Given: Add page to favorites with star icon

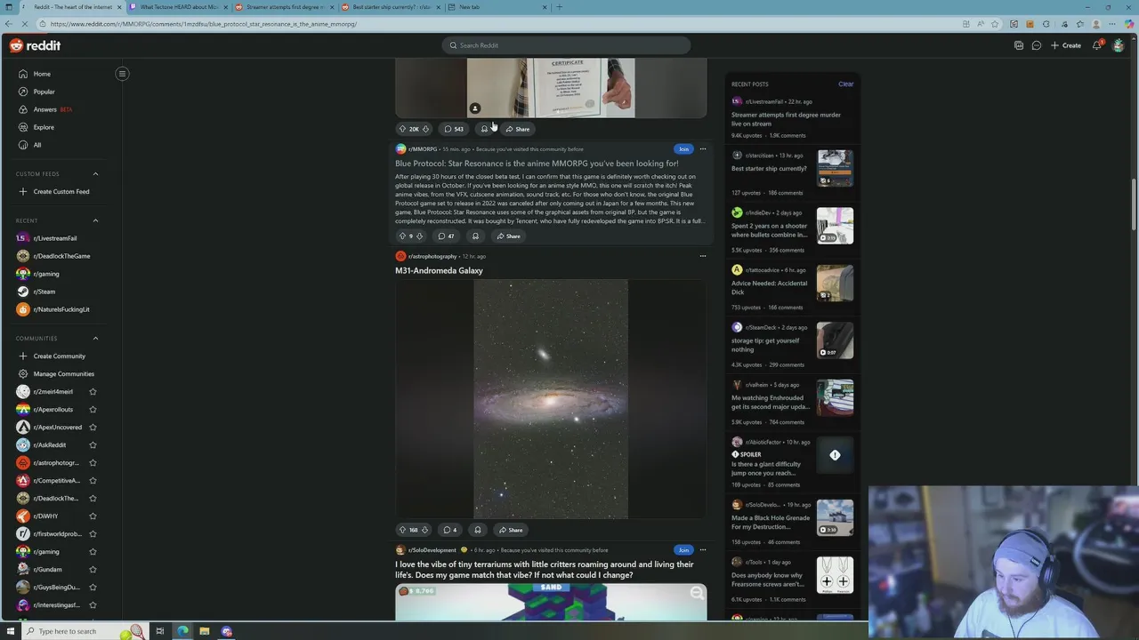Looking at the screenshot, I should pyautogui.click(x=997, y=24).
